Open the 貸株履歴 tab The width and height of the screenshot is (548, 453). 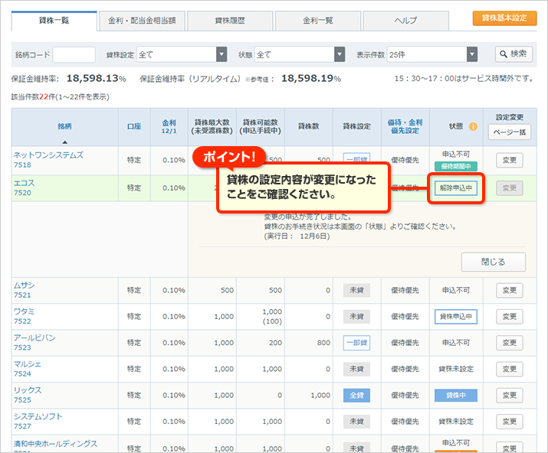pos(229,20)
